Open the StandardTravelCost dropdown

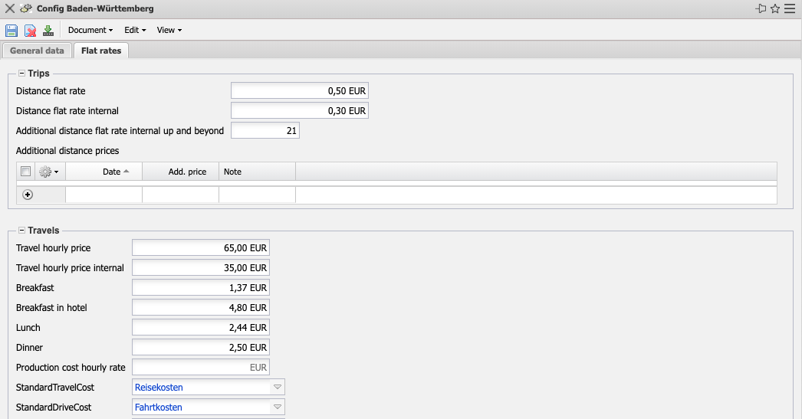[278, 388]
